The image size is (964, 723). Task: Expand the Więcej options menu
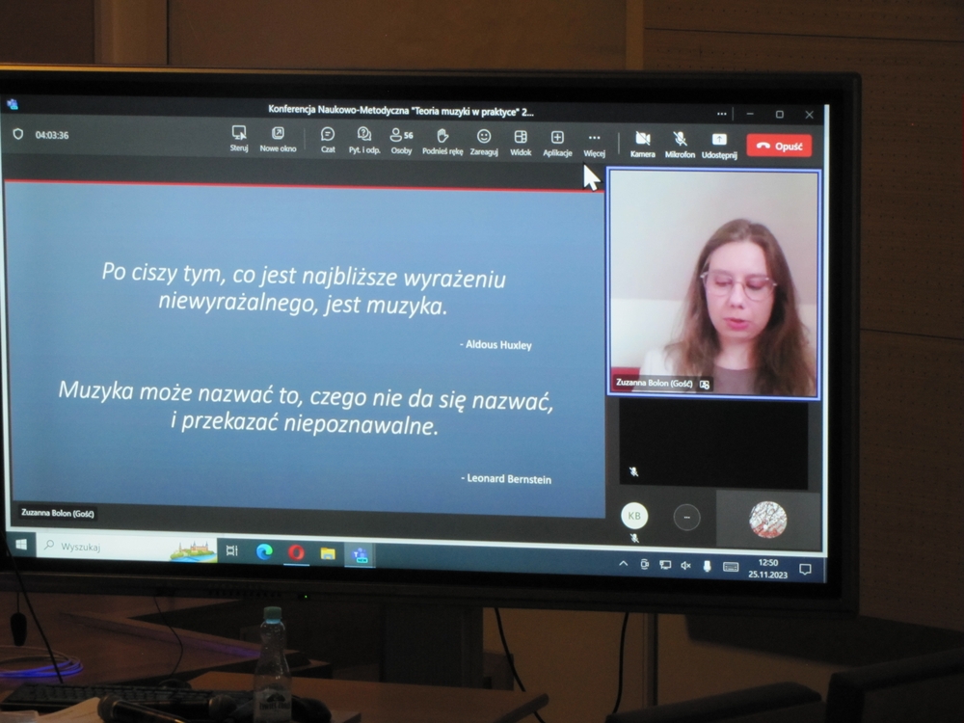(594, 143)
